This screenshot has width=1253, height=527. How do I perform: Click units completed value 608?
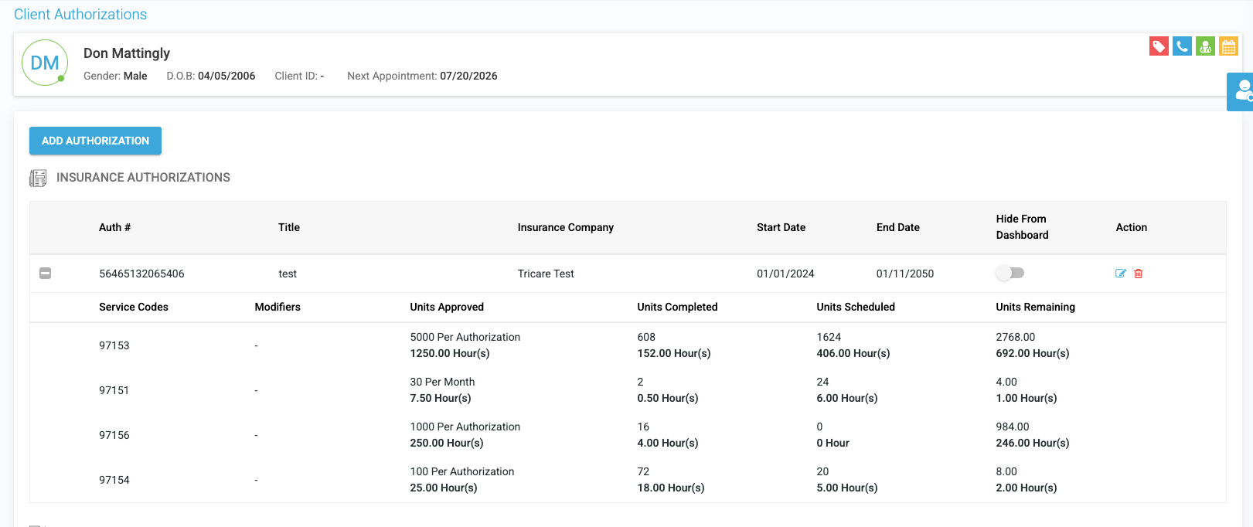click(x=646, y=337)
